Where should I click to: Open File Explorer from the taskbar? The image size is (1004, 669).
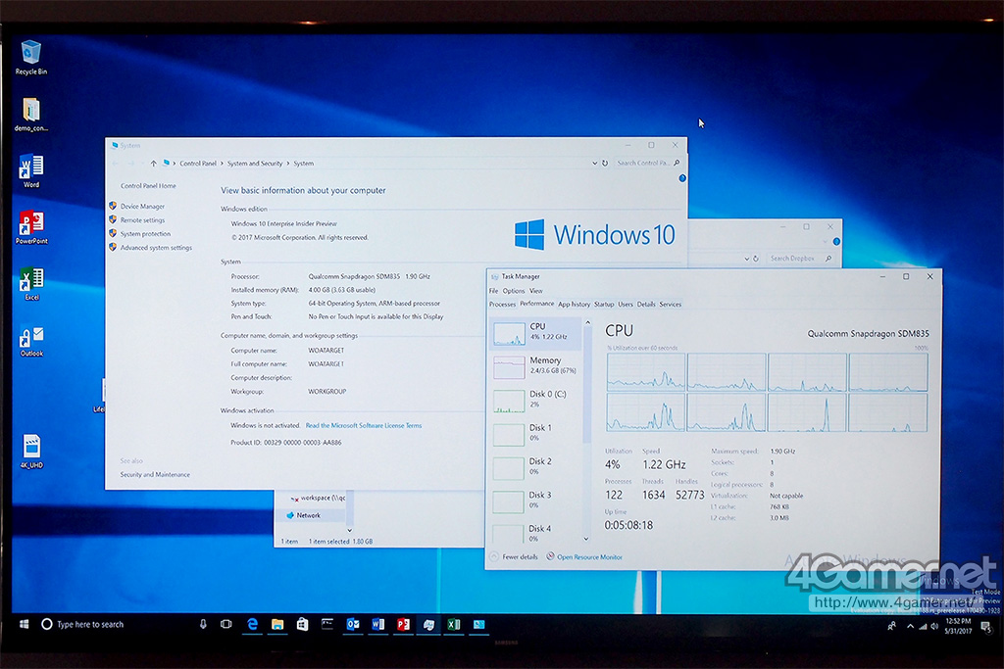277,624
